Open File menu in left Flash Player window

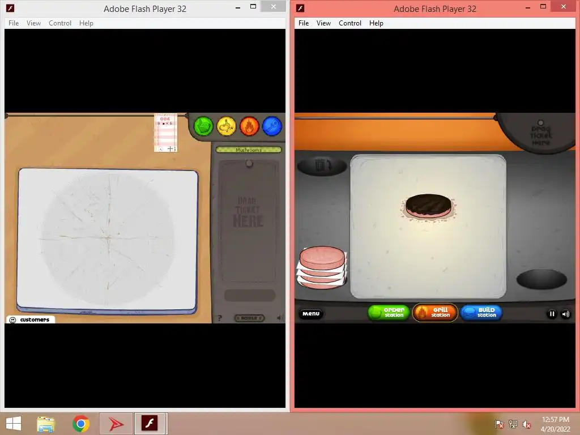tap(14, 23)
